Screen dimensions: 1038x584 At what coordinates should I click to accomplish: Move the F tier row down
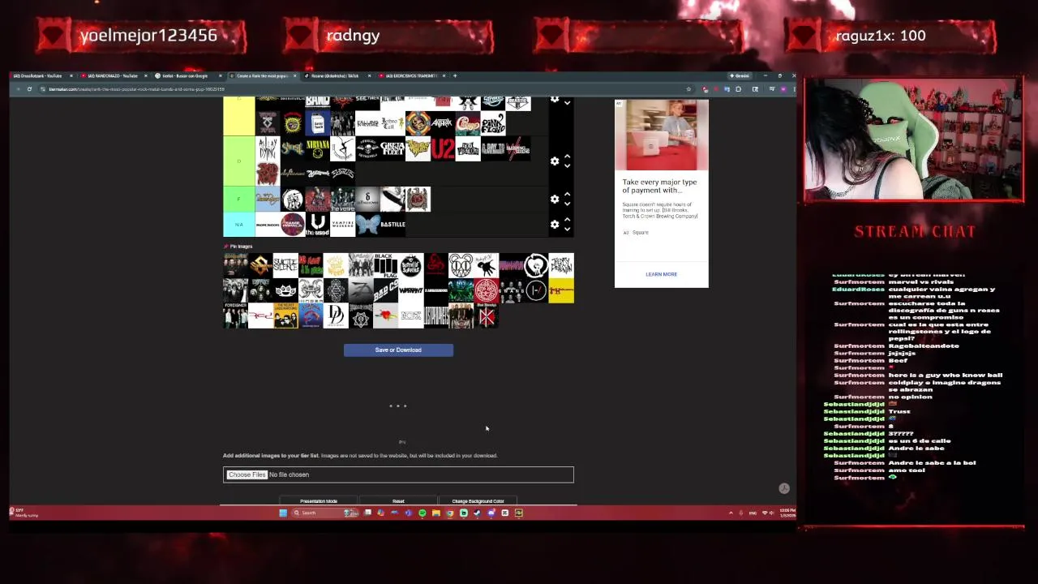coord(567,204)
